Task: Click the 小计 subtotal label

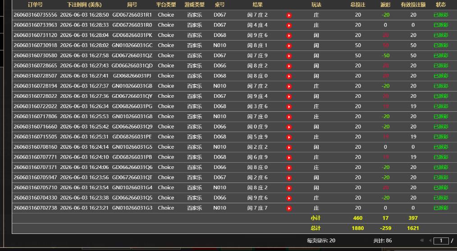Action: coord(315,218)
